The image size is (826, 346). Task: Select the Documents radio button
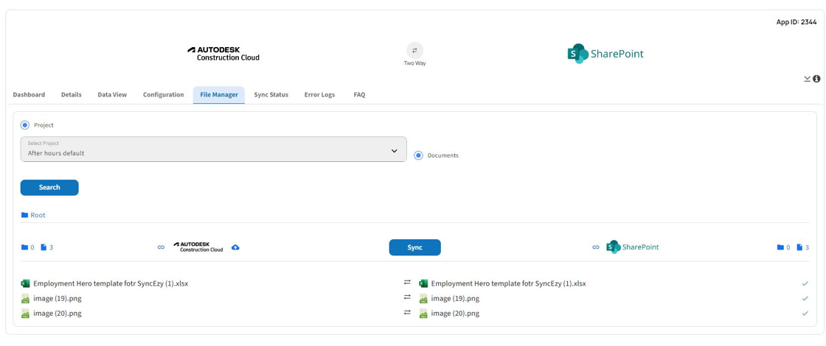point(418,155)
